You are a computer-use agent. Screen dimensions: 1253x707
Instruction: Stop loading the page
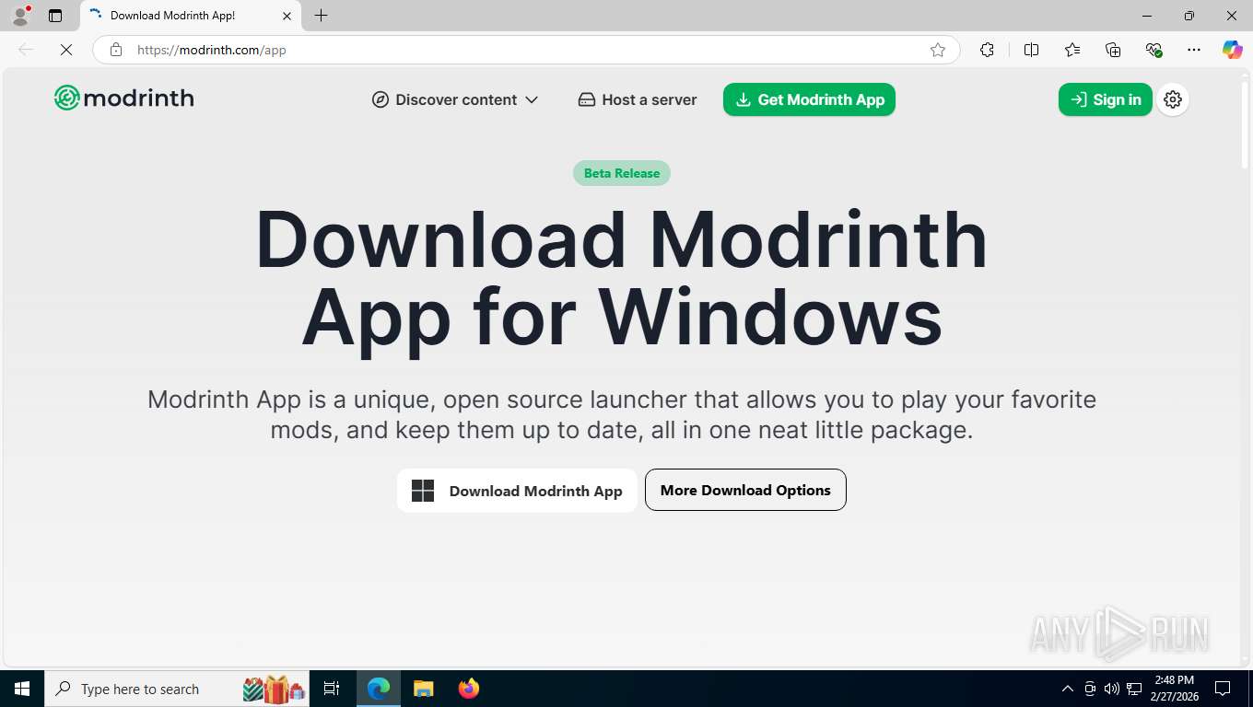(x=66, y=50)
